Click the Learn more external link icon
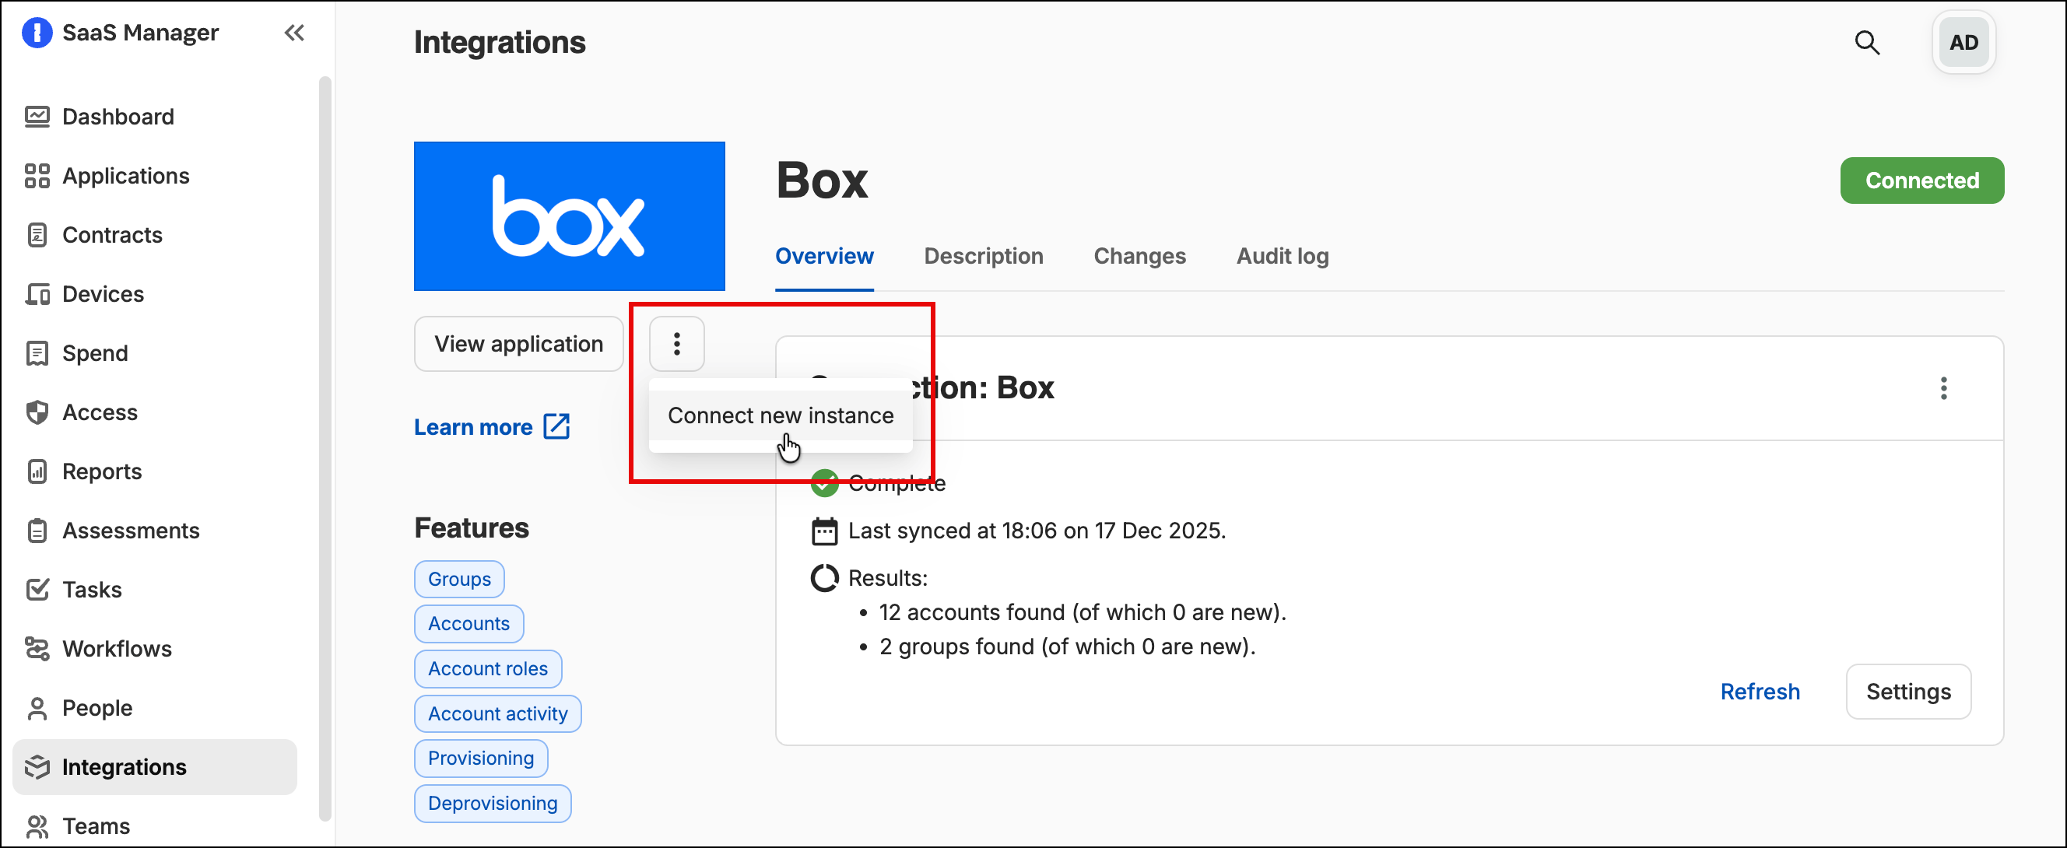Screen dimensions: 2067x848 click(556, 427)
